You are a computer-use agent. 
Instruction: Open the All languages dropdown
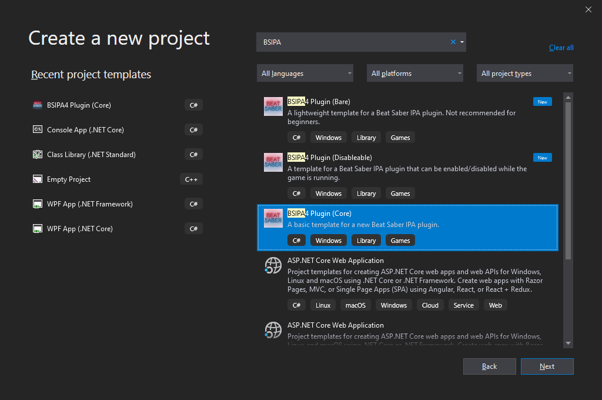coord(305,73)
